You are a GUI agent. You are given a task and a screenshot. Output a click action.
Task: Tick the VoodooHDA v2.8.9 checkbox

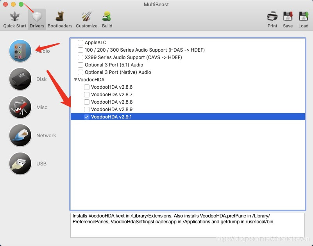[x=87, y=109]
